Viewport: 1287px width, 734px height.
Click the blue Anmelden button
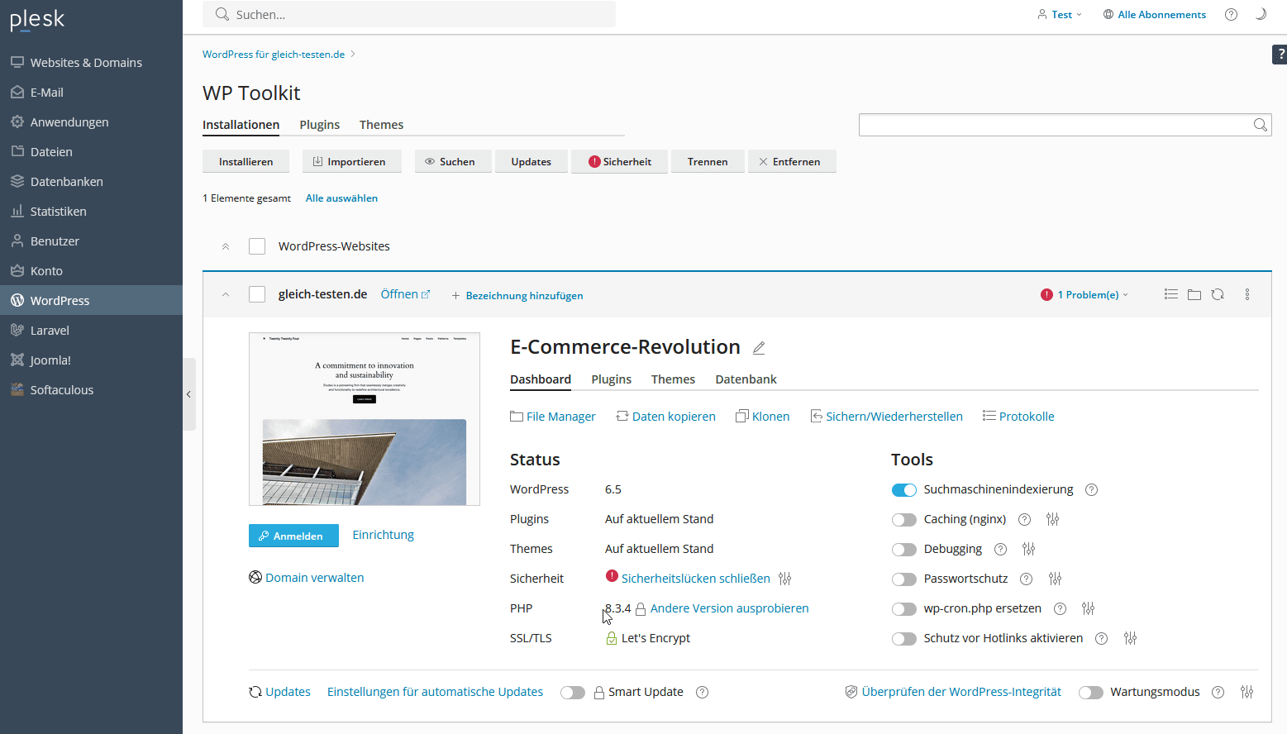click(x=293, y=536)
